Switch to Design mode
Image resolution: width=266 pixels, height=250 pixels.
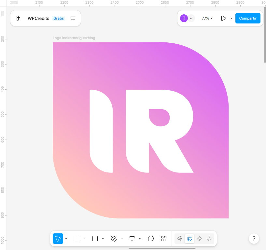[189, 239]
